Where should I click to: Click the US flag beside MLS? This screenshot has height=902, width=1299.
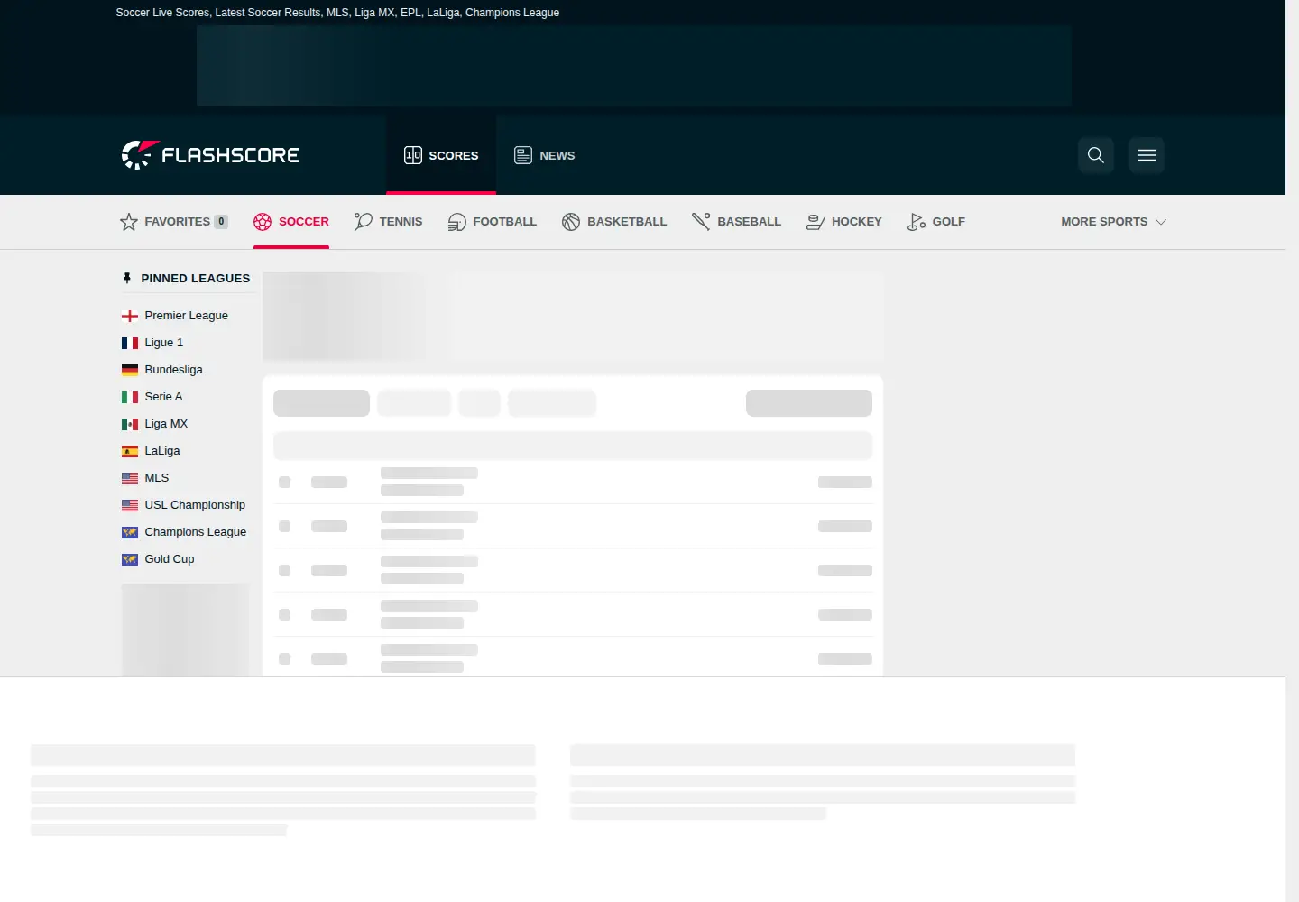click(130, 478)
